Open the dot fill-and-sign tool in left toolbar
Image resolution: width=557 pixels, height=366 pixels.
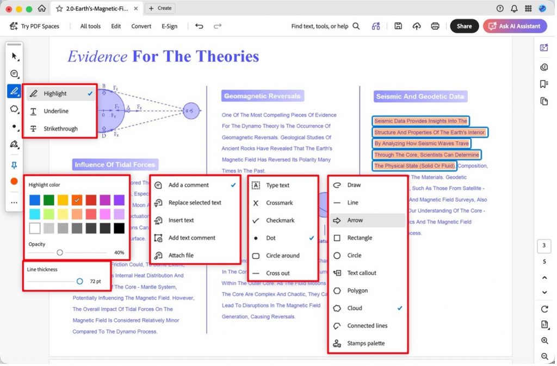pyautogui.click(x=14, y=126)
